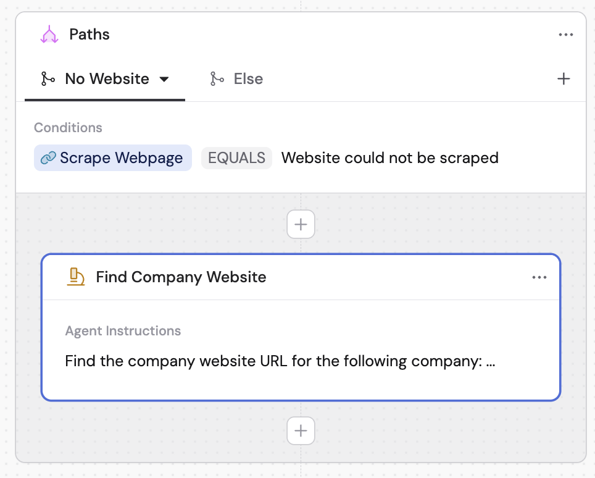Image resolution: width=595 pixels, height=478 pixels.
Task: Select the No Website tab
Action: pos(106,78)
